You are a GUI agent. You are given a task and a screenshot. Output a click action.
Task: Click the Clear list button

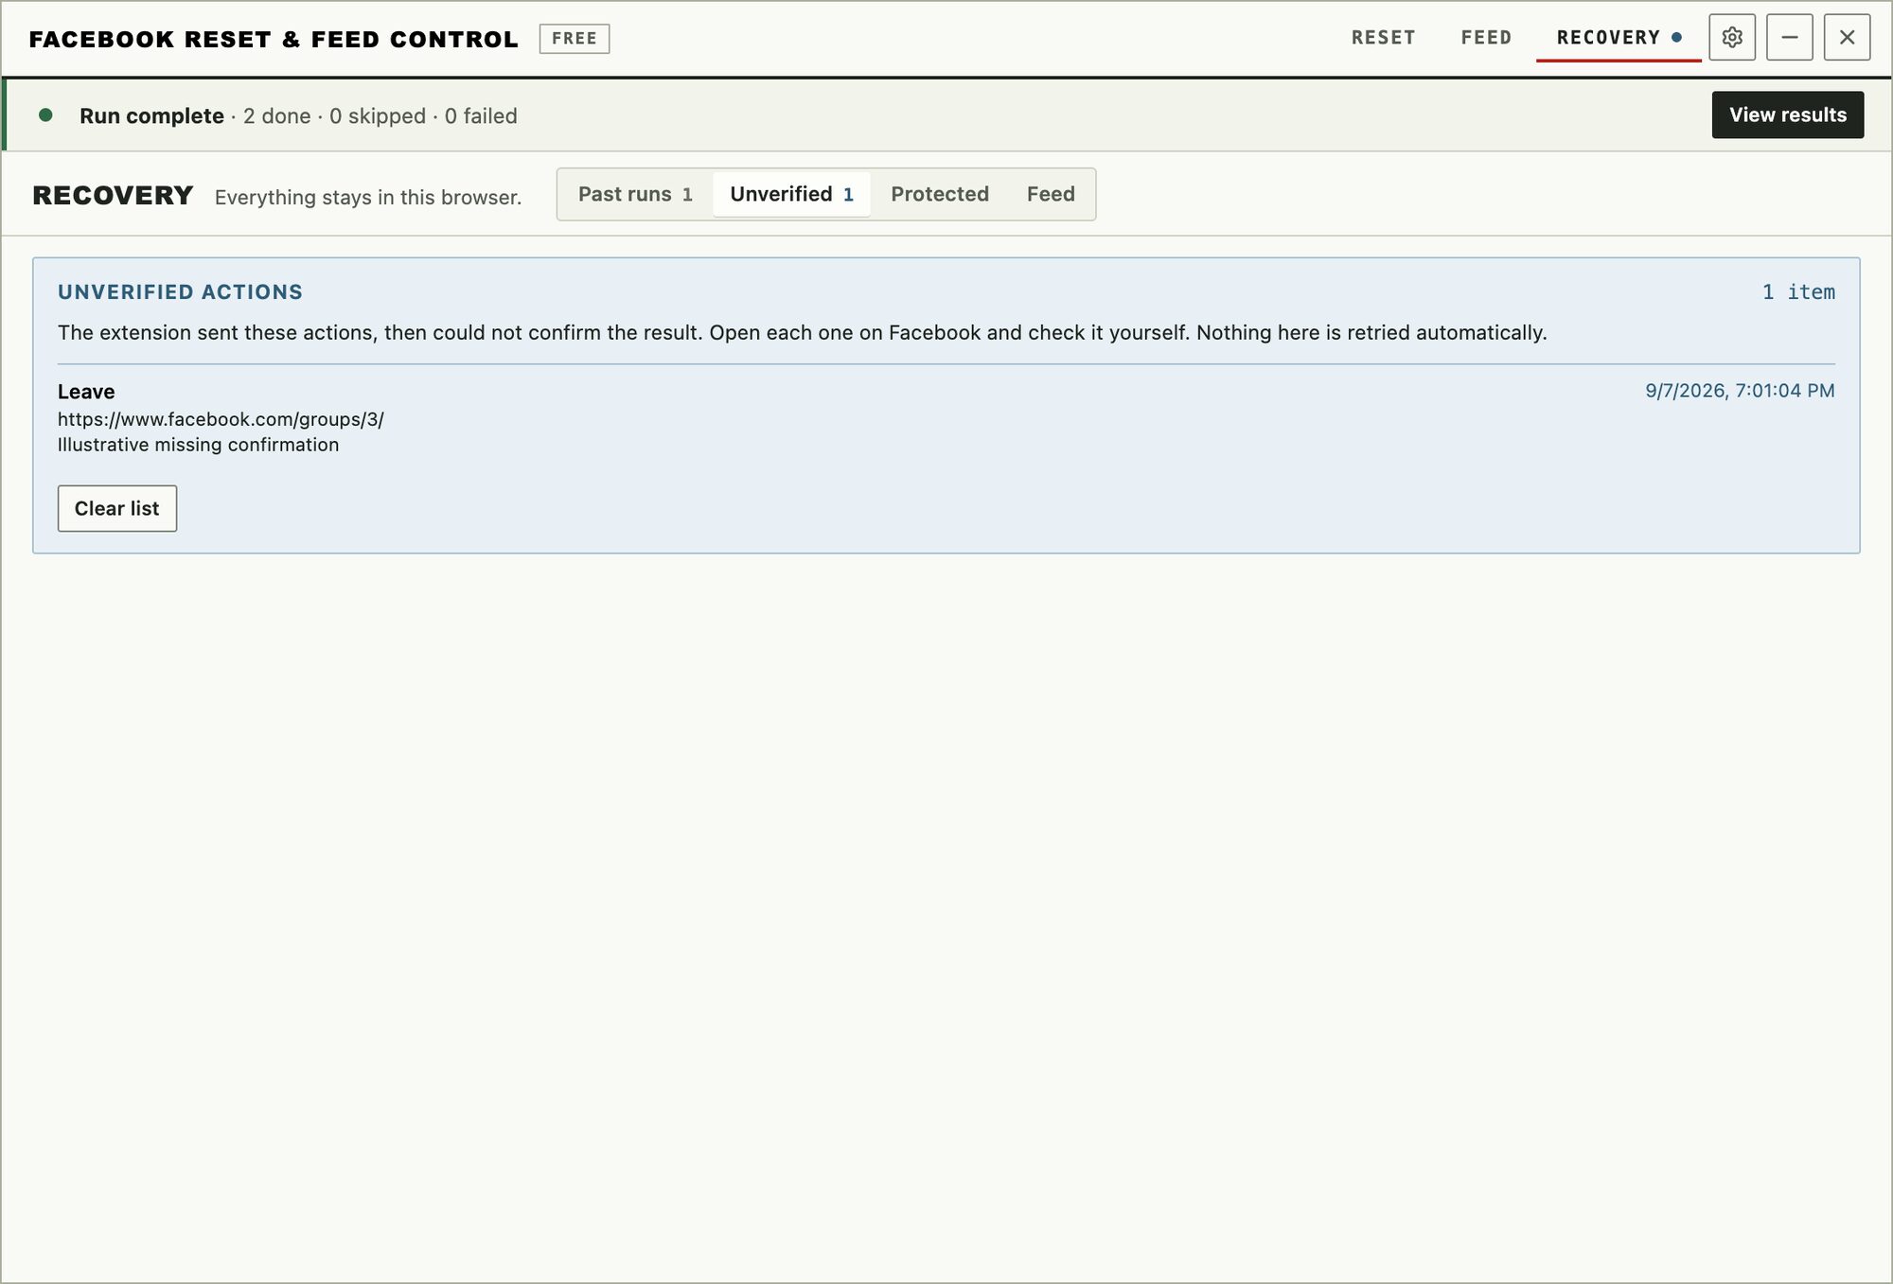(x=117, y=508)
